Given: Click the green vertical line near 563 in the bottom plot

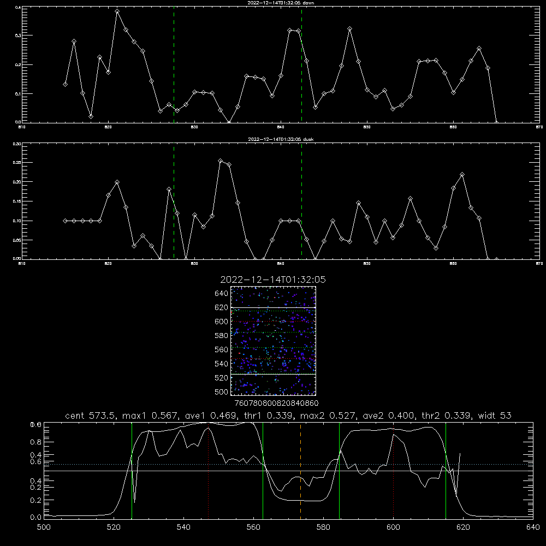Looking at the screenshot, I should click(263, 471).
